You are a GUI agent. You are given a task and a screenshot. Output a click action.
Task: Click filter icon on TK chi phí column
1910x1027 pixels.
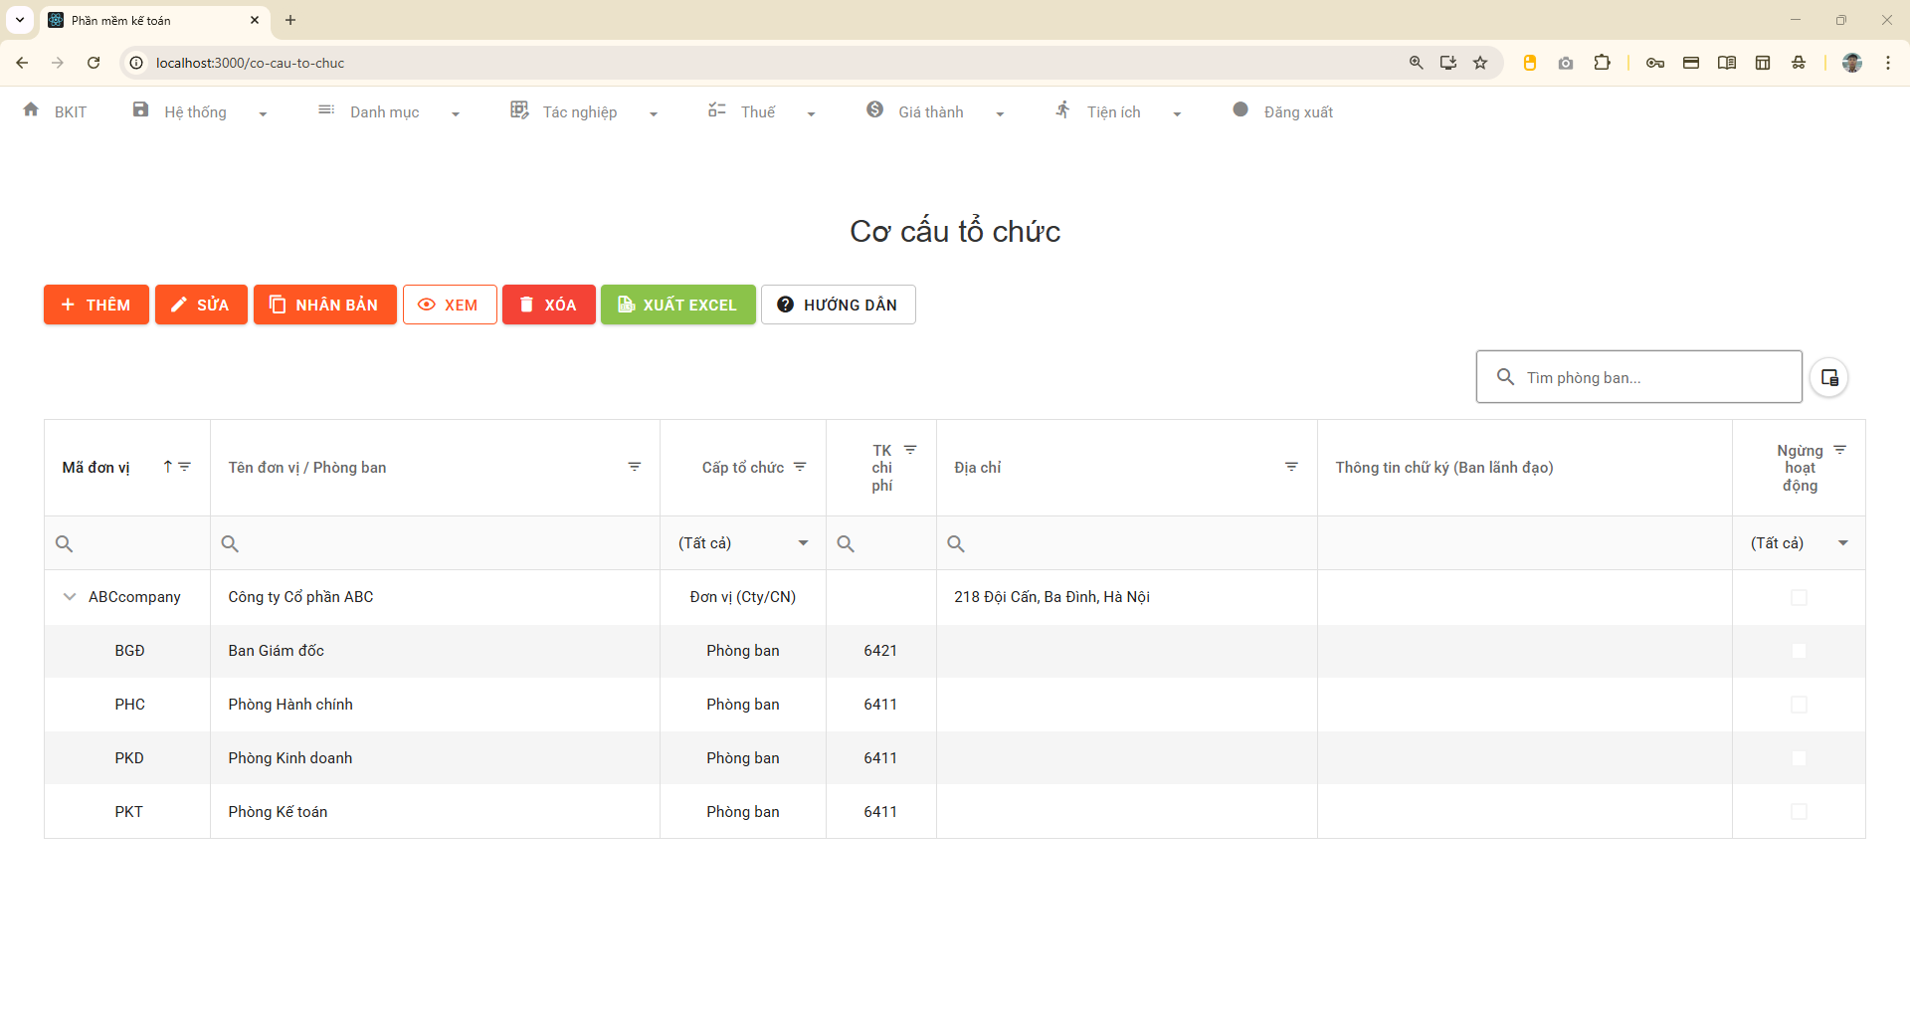tap(910, 450)
